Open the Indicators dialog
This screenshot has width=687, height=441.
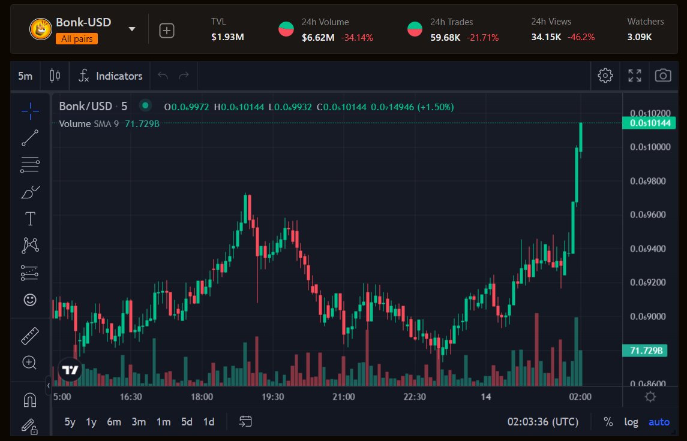(x=110, y=75)
